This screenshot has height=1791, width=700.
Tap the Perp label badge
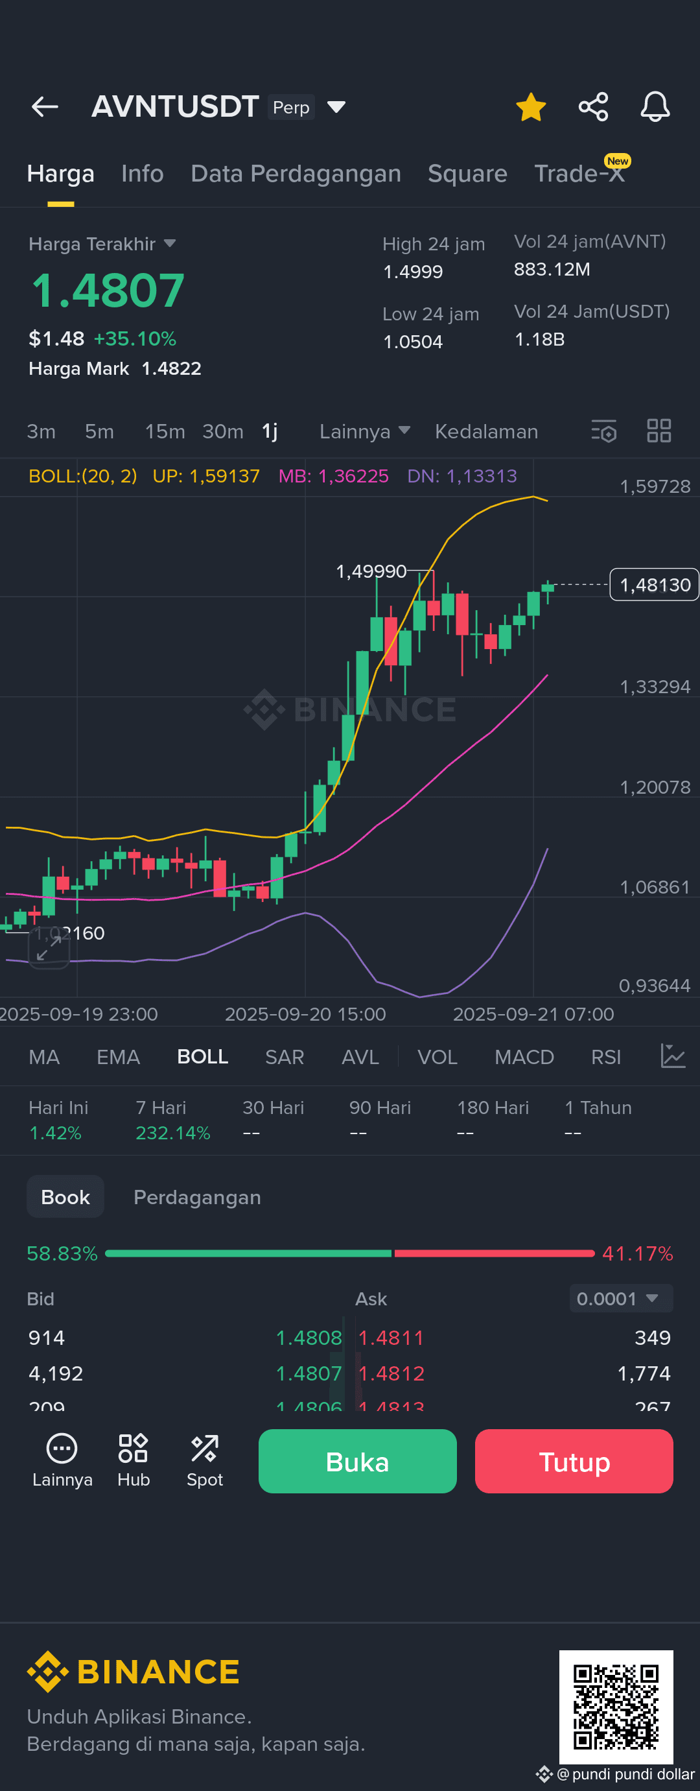[291, 108]
